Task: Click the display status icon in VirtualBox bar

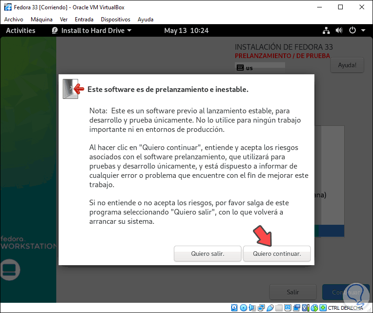Action: (287, 308)
